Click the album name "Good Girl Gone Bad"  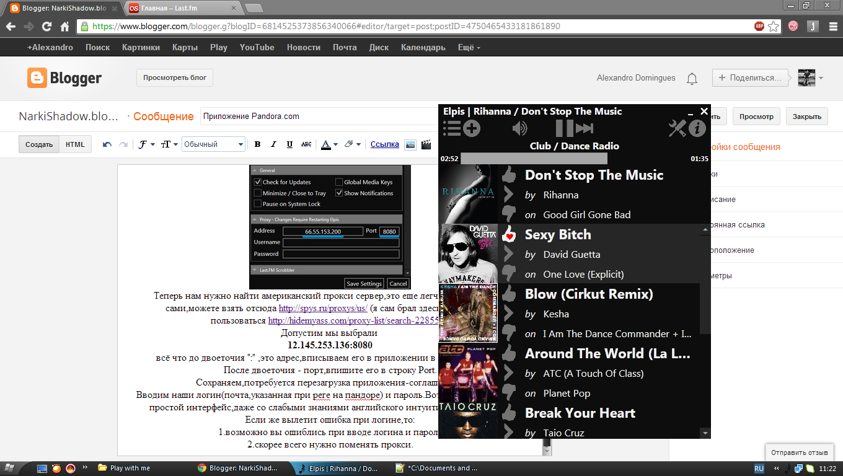coord(587,214)
